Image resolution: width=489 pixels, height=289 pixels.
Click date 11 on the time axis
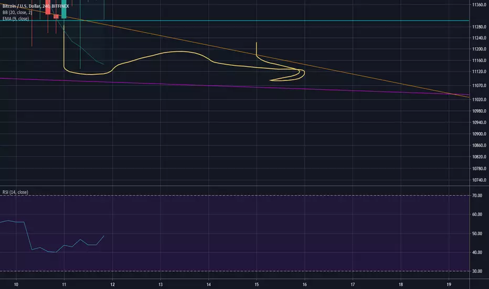(64, 284)
